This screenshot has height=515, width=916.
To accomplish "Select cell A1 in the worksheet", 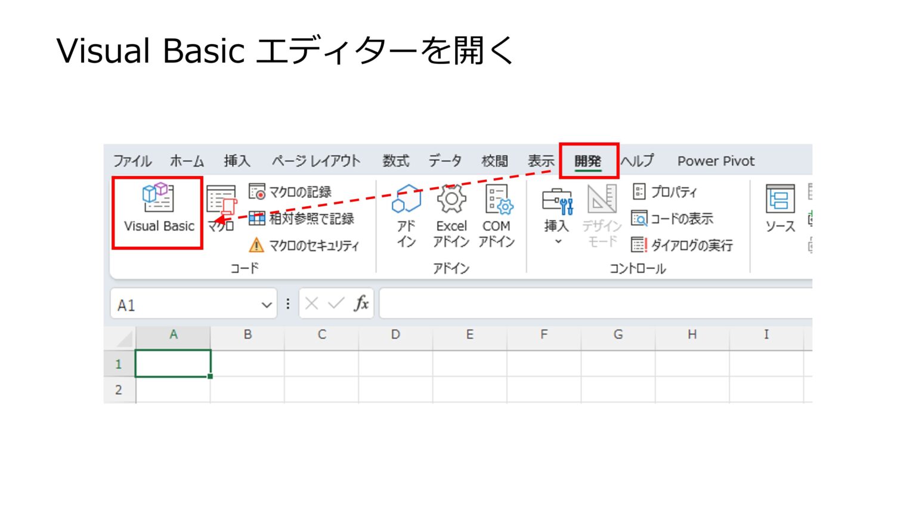I will (174, 363).
